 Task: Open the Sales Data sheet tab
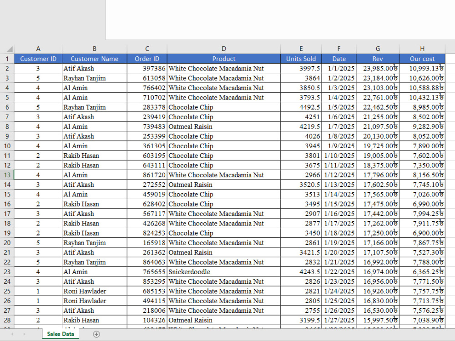click(61, 334)
